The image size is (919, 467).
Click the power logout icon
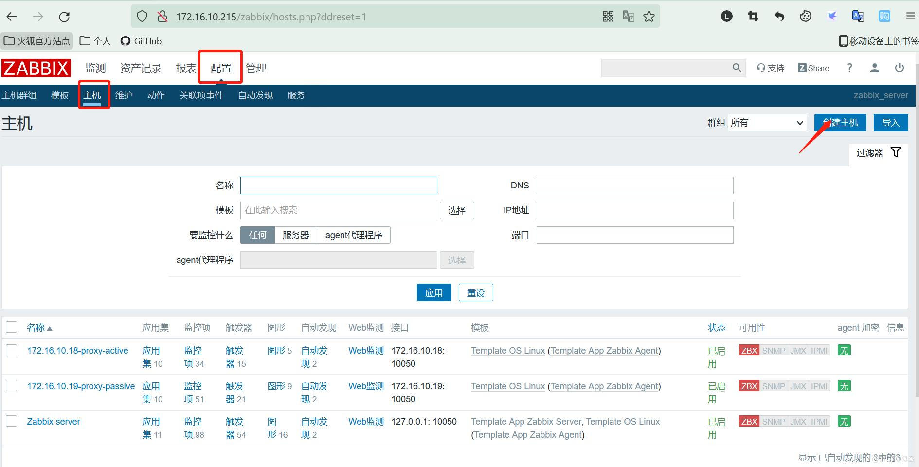pyautogui.click(x=900, y=68)
